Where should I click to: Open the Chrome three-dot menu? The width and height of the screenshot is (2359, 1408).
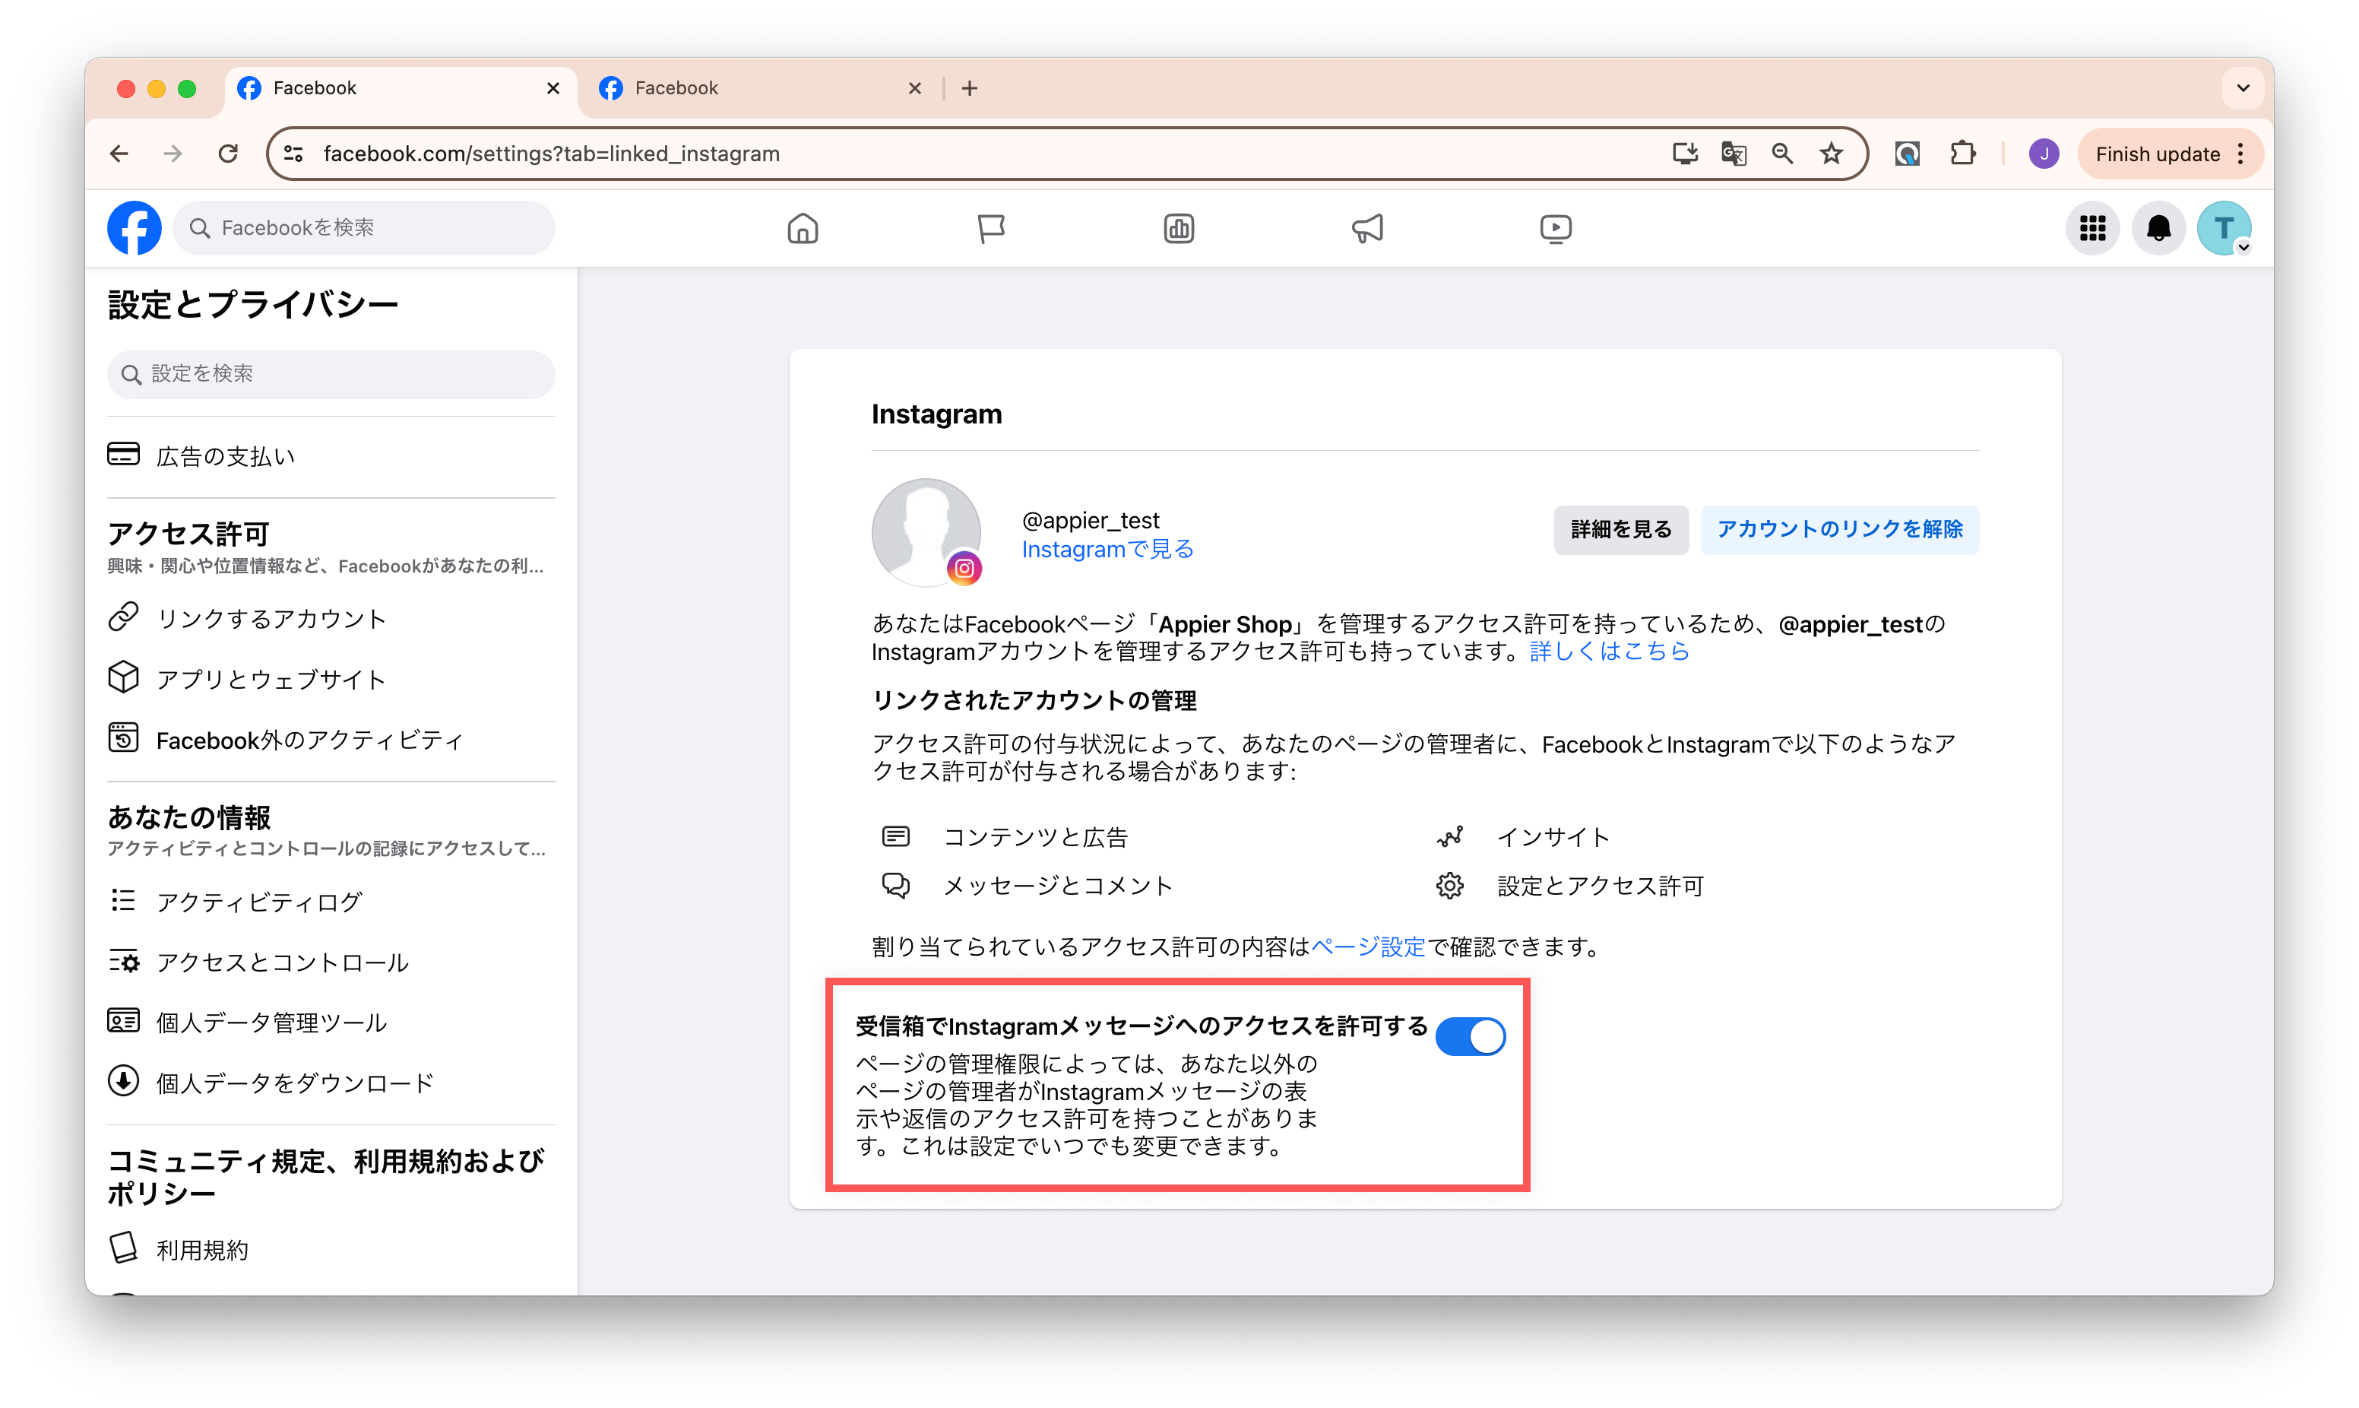(2240, 154)
